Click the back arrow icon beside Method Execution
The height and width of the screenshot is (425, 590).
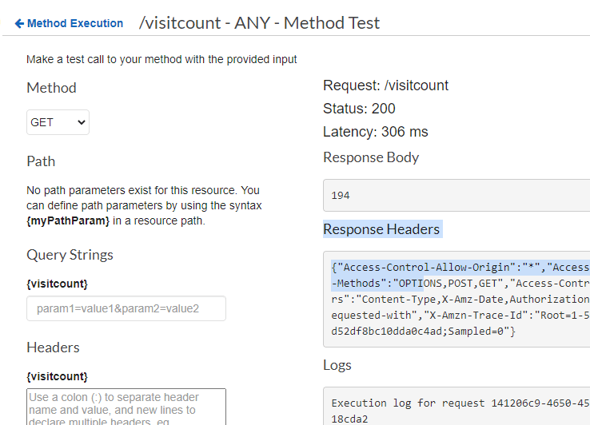19,24
